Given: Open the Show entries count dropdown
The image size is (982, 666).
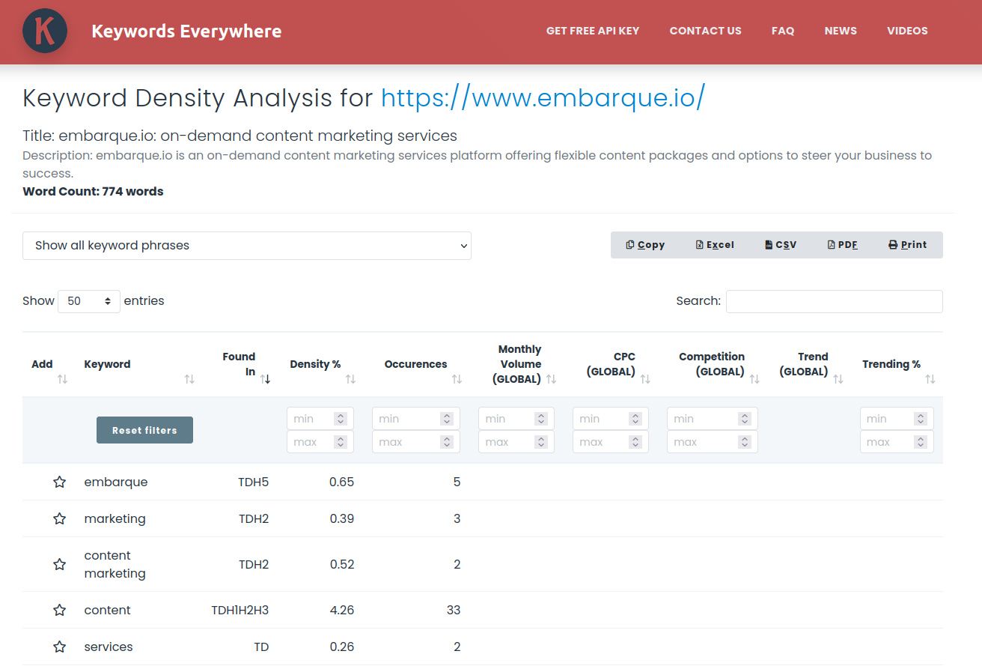Looking at the screenshot, I should [x=89, y=301].
